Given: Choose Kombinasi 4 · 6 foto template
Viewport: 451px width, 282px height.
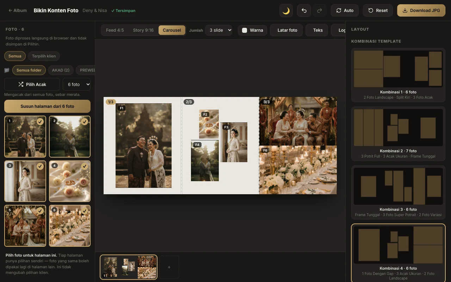Looking at the screenshot, I should click(398, 253).
